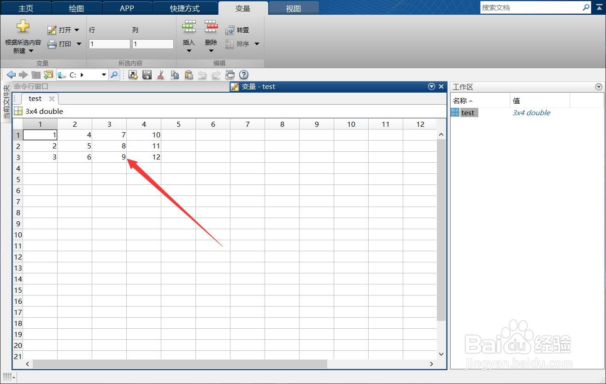Screen dimensions: 606x384
Task: Select the test tab in variable editor
Action: 35,99
